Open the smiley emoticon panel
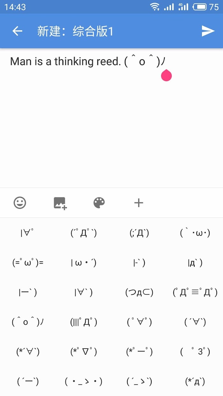 (20, 203)
